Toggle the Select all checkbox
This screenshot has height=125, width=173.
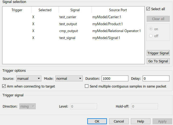coord(148,9)
